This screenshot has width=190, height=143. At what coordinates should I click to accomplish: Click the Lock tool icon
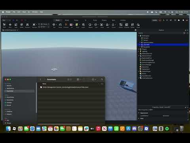point(107,25)
